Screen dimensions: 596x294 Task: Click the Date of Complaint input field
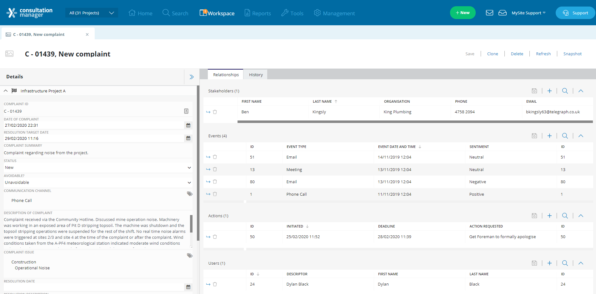click(x=94, y=125)
